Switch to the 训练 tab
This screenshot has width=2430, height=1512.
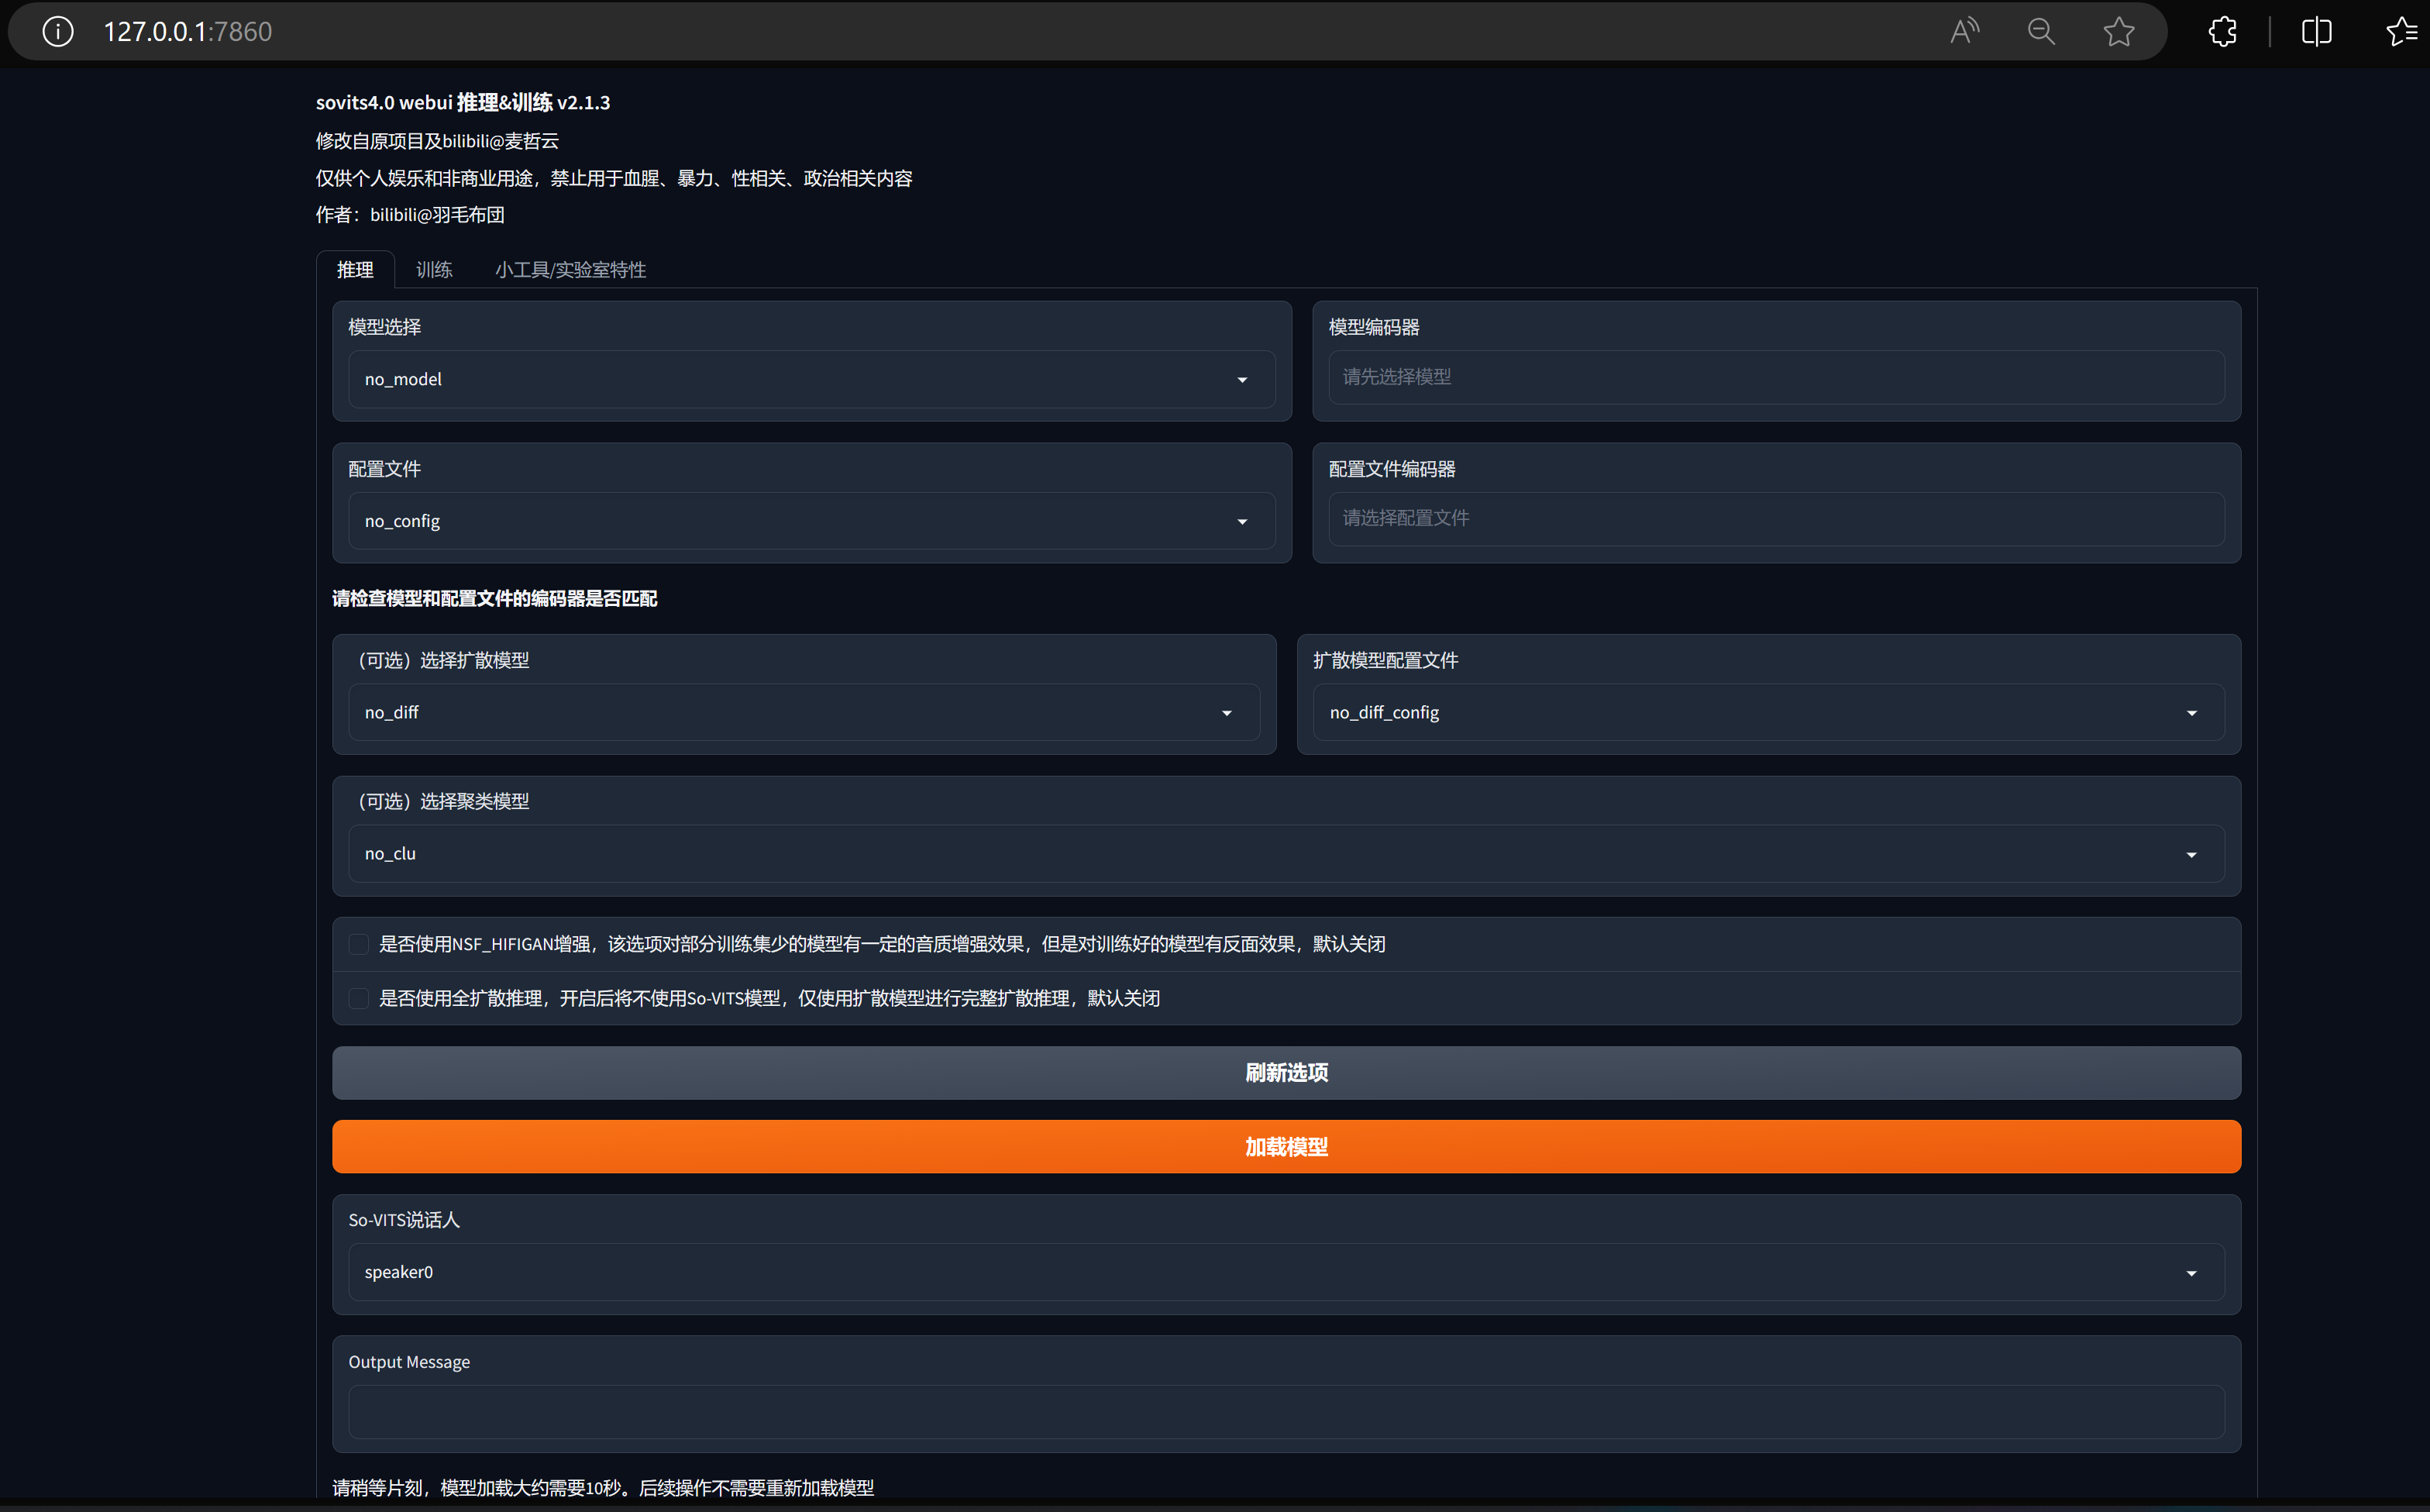[x=434, y=270]
